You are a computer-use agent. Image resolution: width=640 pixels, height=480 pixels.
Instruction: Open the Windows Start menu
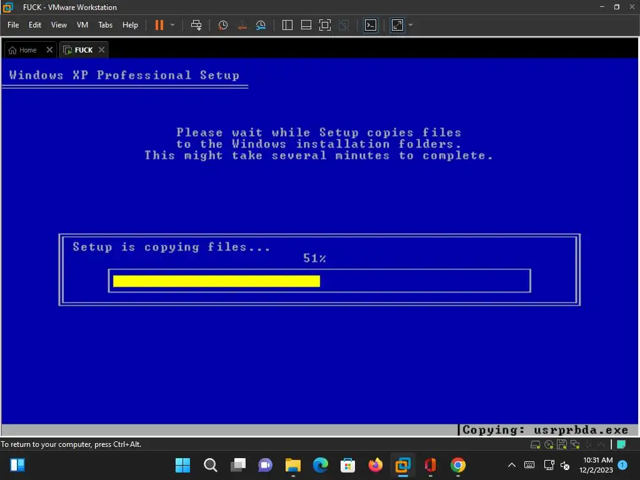[x=182, y=465]
